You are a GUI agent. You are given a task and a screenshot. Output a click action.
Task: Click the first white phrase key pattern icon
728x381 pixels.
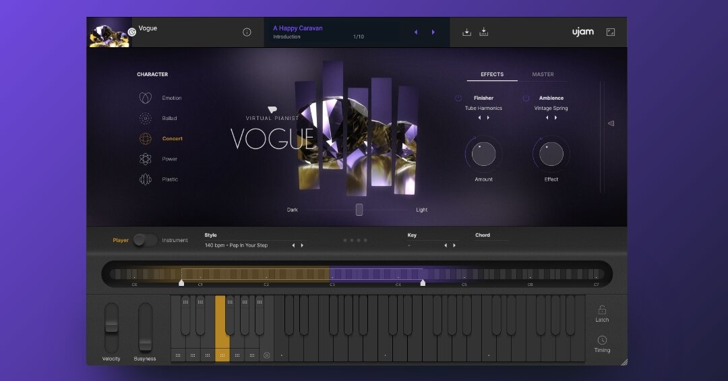(x=178, y=355)
